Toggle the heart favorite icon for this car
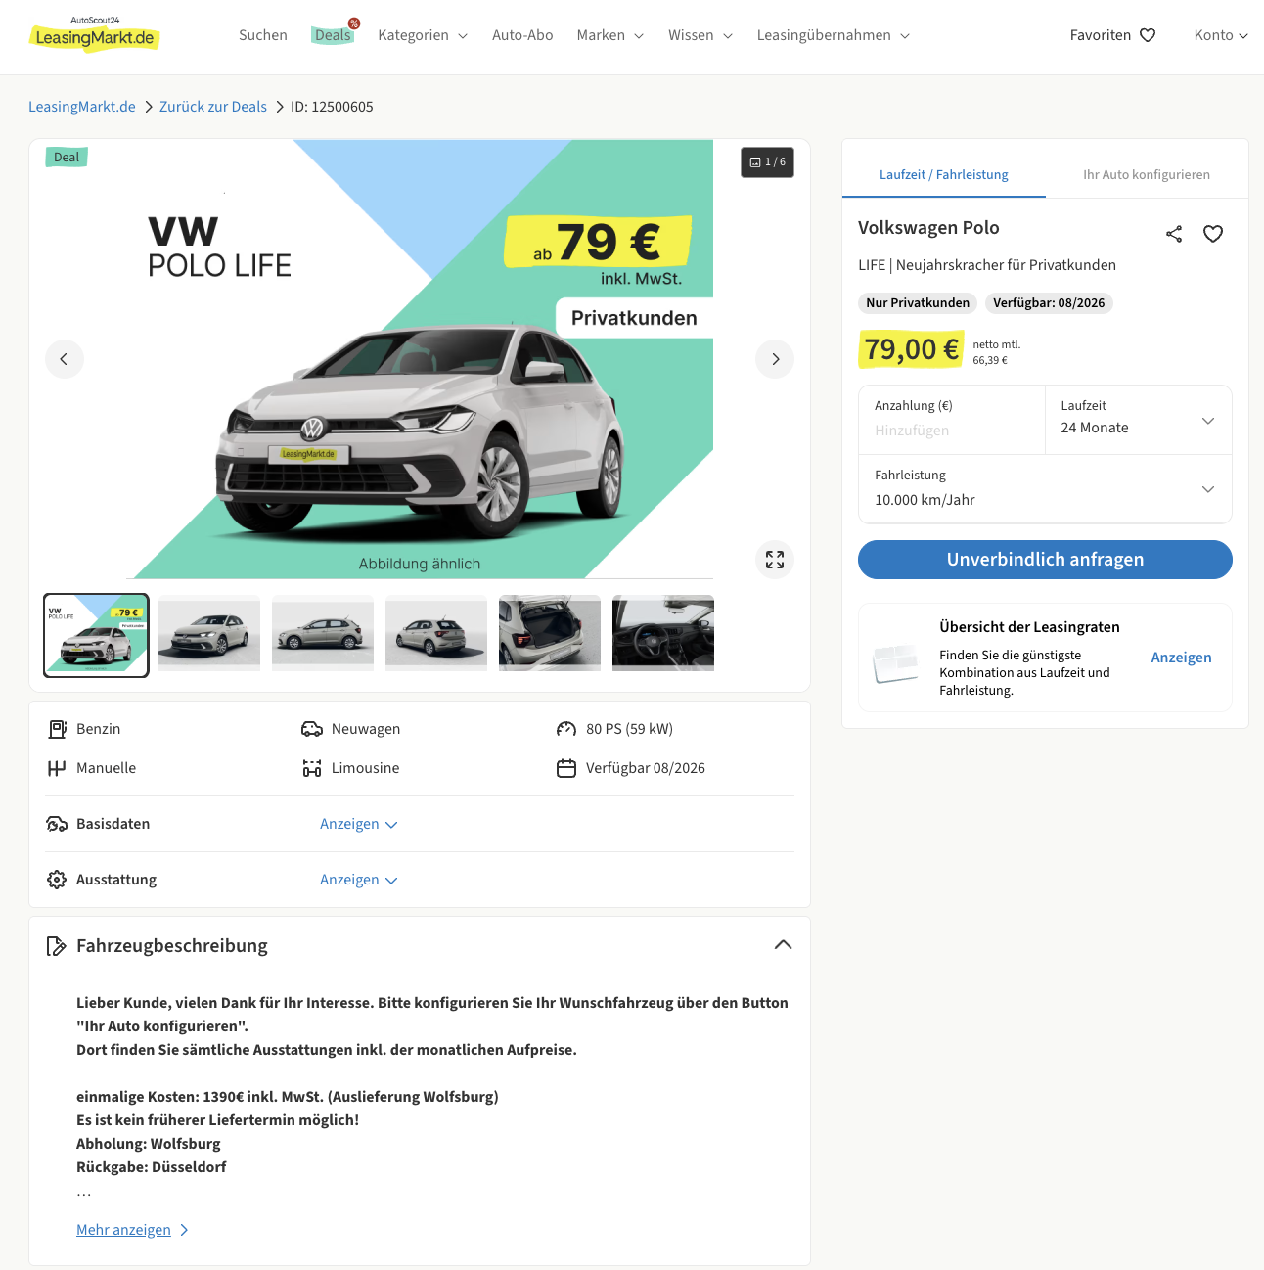The image size is (1264, 1270). [x=1213, y=234]
